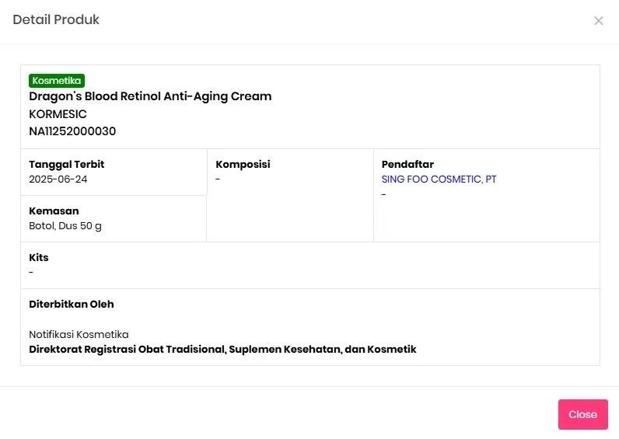Click the Pendaftar heading
The width and height of the screenshot is (619, 439).
407,165
